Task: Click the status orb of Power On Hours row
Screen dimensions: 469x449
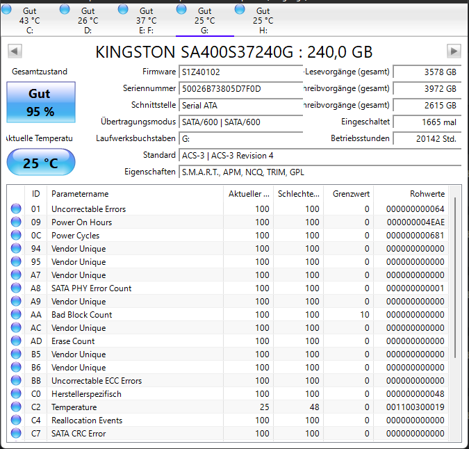Action: (x=16, y=222)
